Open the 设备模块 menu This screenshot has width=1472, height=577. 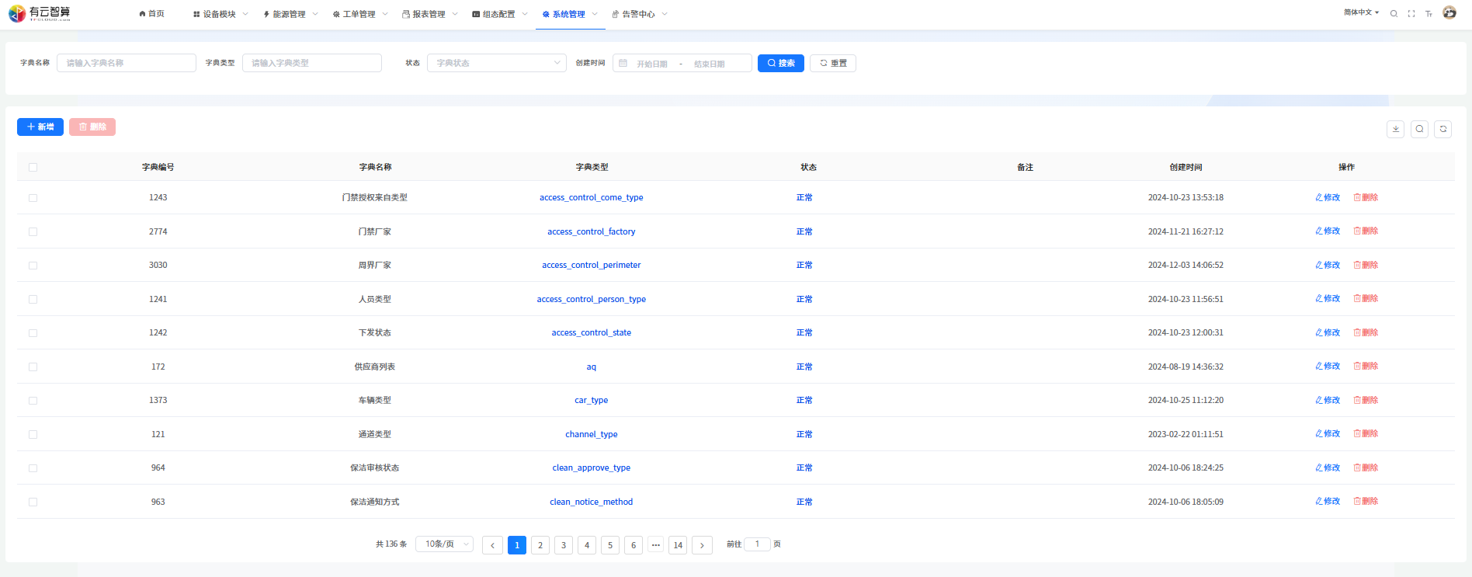click(x=220, y=14)
